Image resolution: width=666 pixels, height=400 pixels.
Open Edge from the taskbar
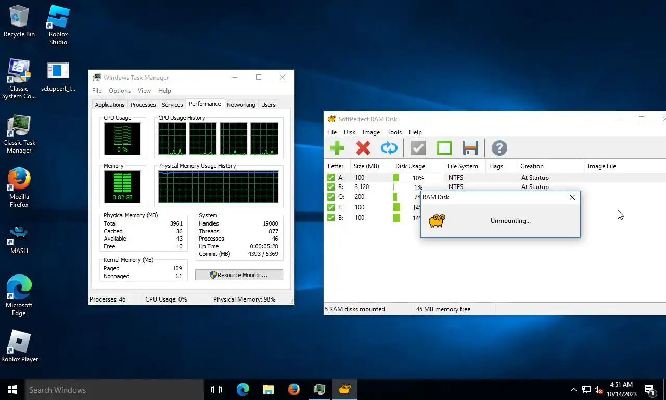(242, 390)
